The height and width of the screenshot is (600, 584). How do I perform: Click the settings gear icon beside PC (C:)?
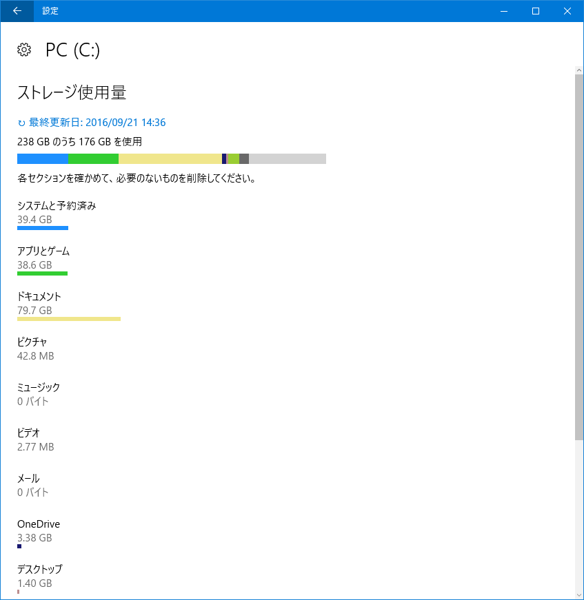(x=24, y=50)
